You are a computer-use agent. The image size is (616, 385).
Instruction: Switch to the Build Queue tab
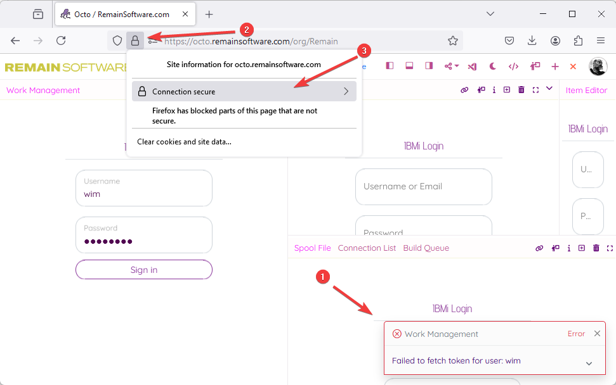coord(426,248)
